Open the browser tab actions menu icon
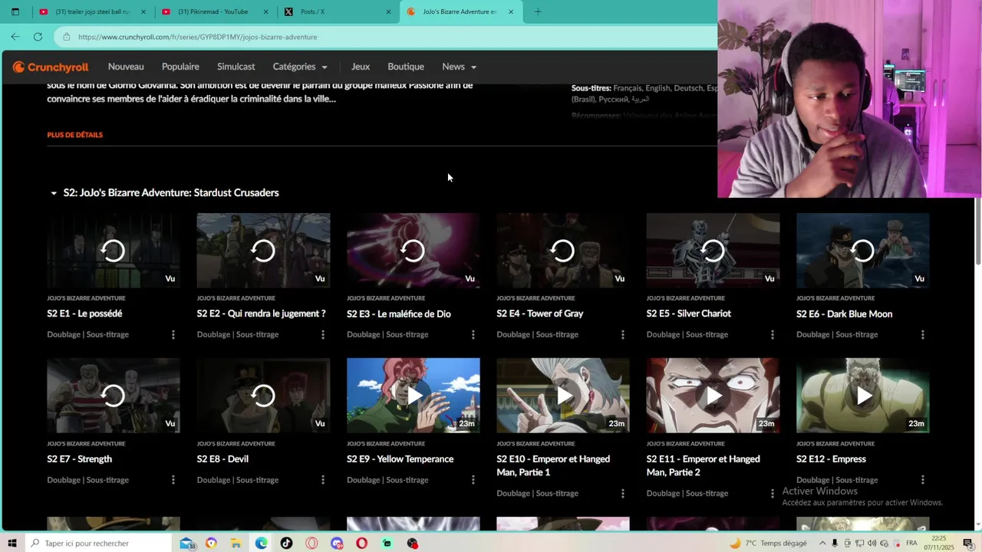Viewport: 982px width, 552px height. [15, 11]
